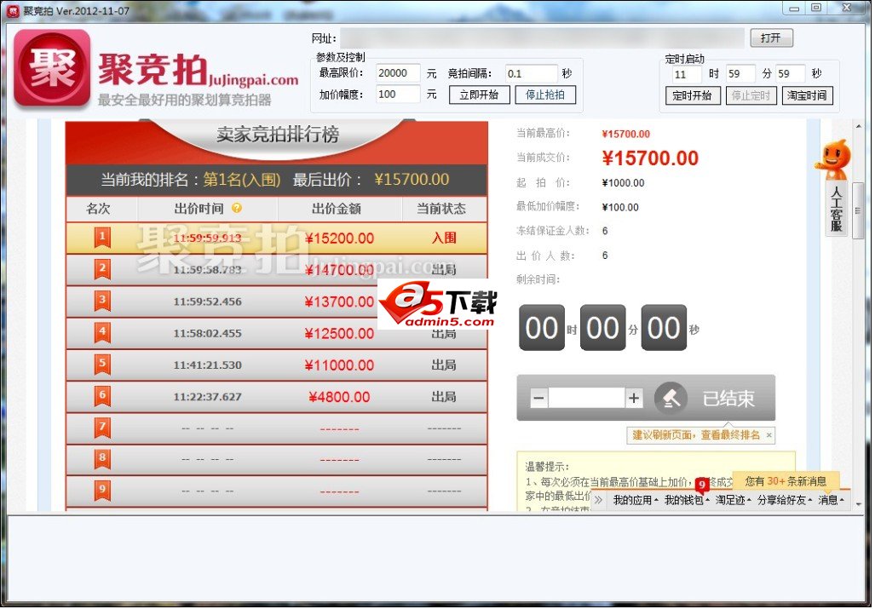
Task: Click rank 8 ribbon badge icon
Action: [103, 460]
